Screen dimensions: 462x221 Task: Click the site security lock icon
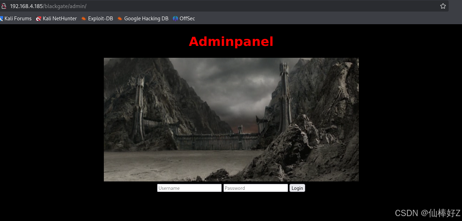(4, 6)
